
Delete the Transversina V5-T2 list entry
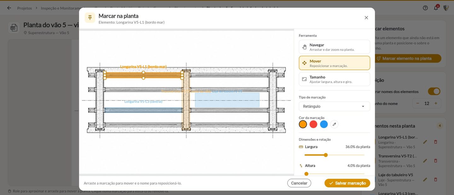436,161
